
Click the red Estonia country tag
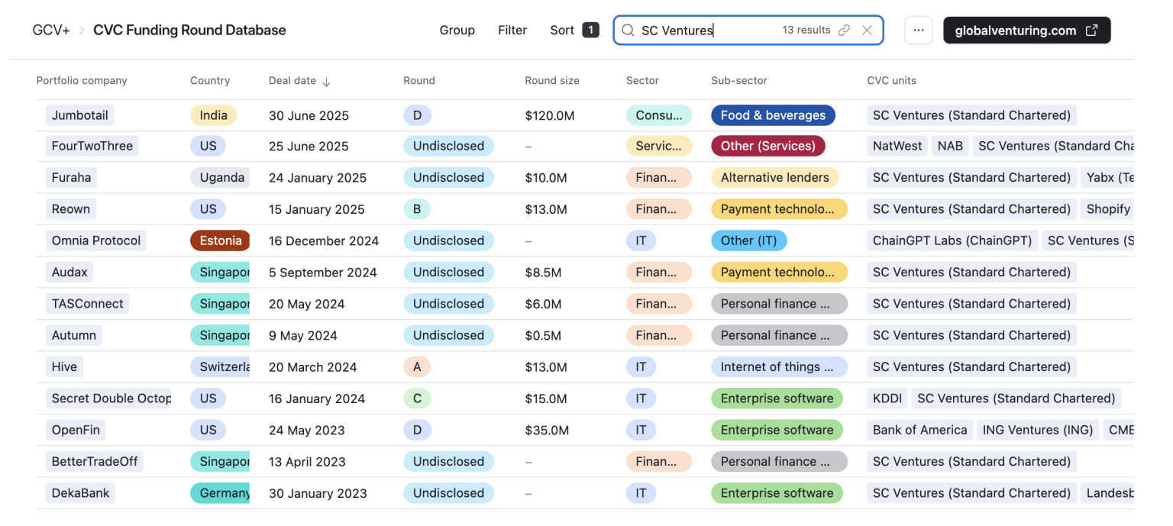tap(220, 240)
